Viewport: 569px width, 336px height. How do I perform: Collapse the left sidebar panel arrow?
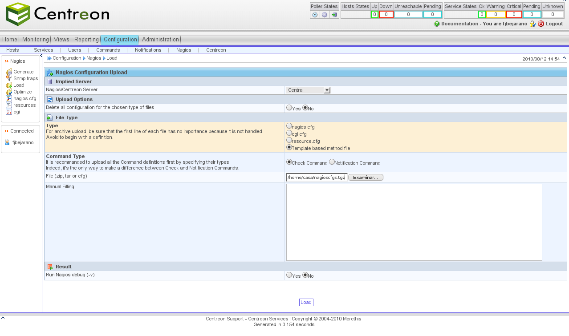41,56
